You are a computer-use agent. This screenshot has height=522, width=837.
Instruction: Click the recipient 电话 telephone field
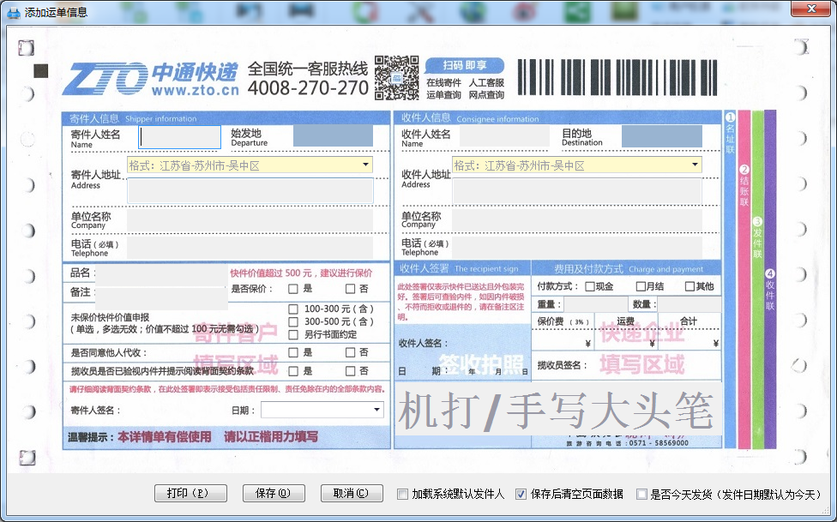[576, 247]
